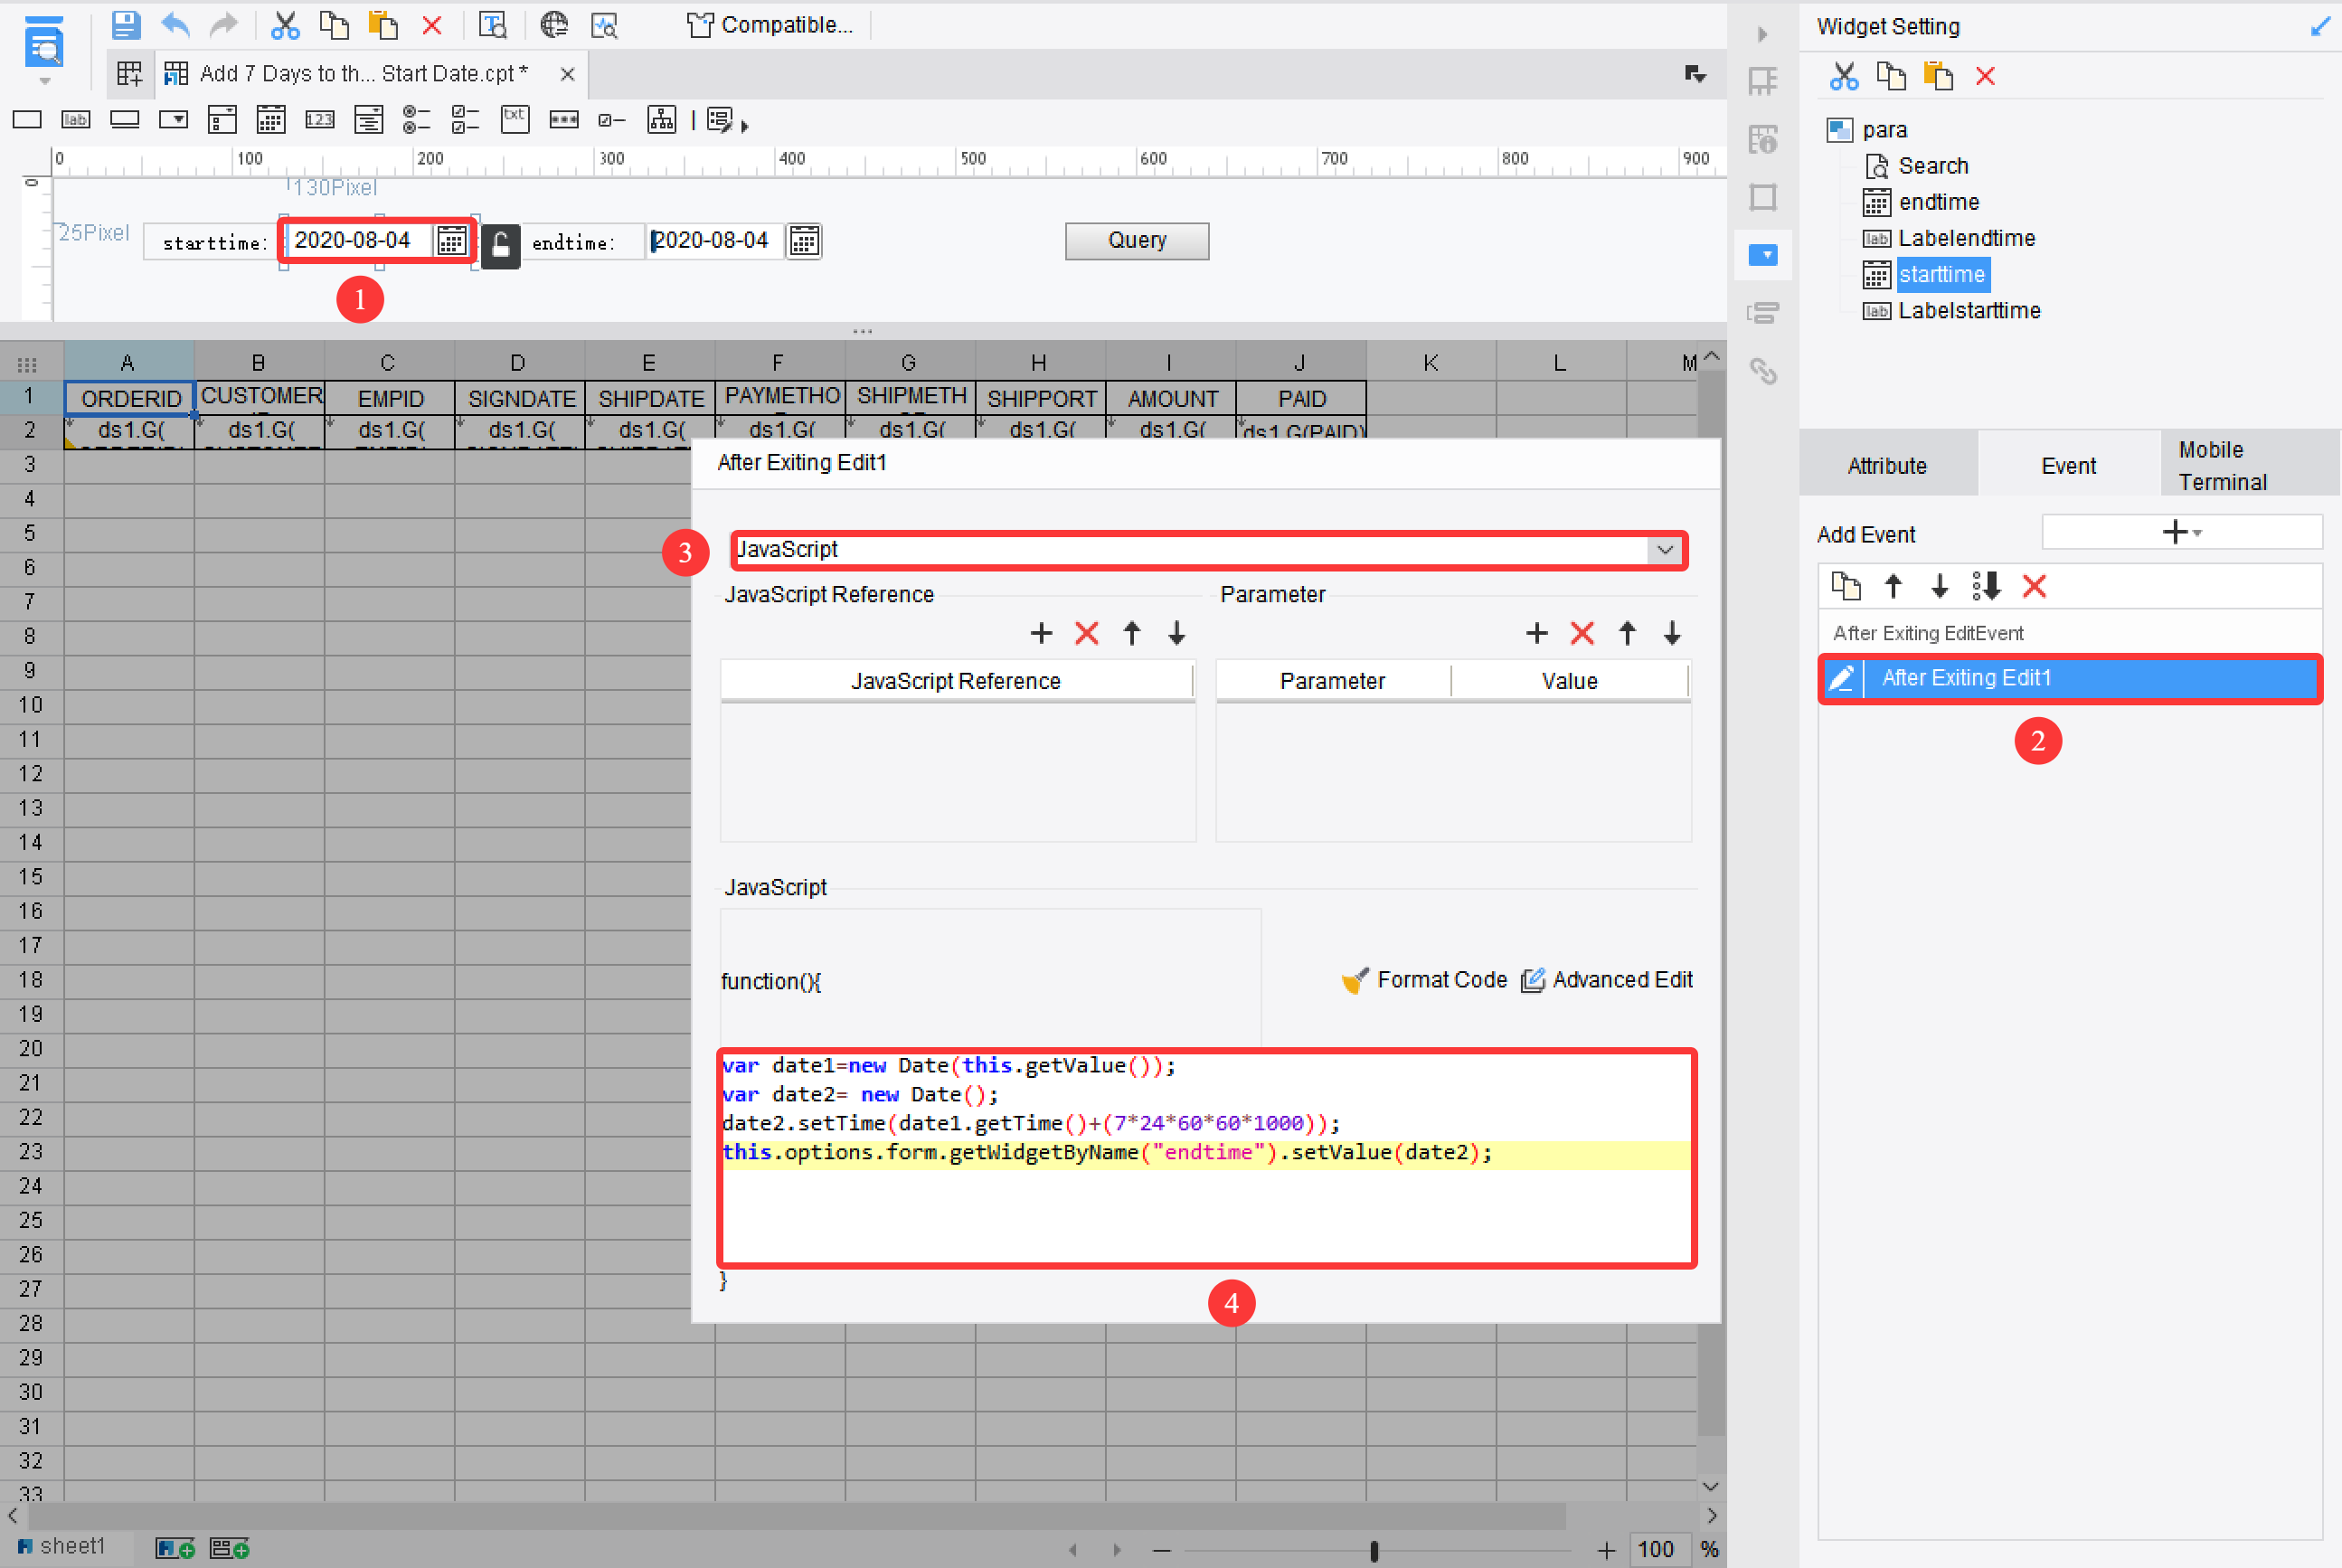Move the event up using the arrow icon
Image resolution: width=2342 pixels, height=1568 pixels.
click(x=1893, y=586)
